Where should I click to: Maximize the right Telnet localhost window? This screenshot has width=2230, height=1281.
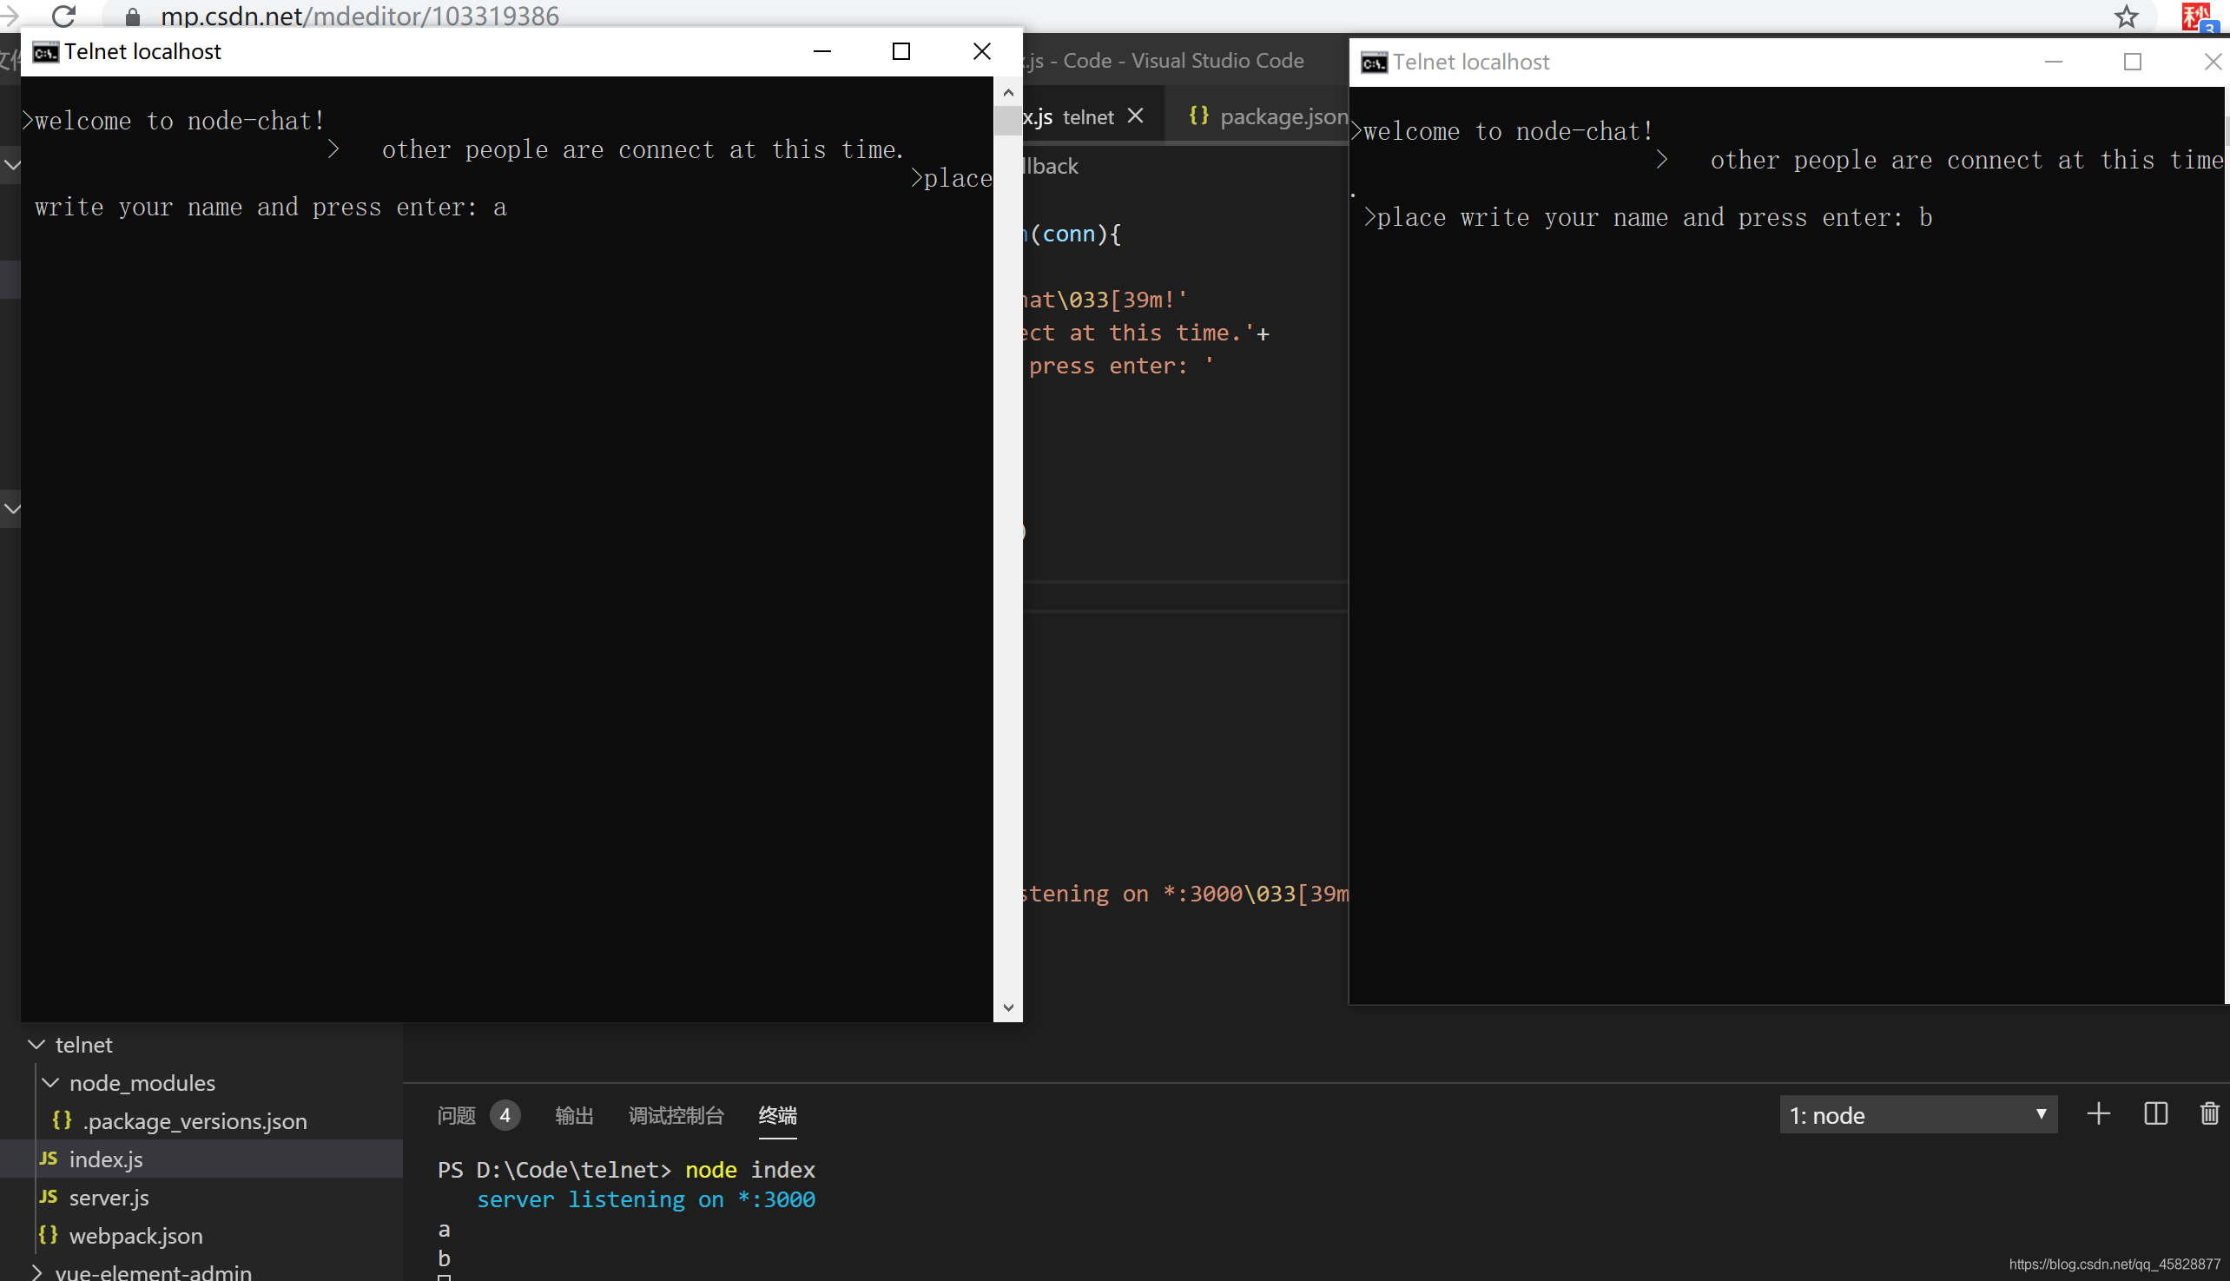coord(2133,62)
